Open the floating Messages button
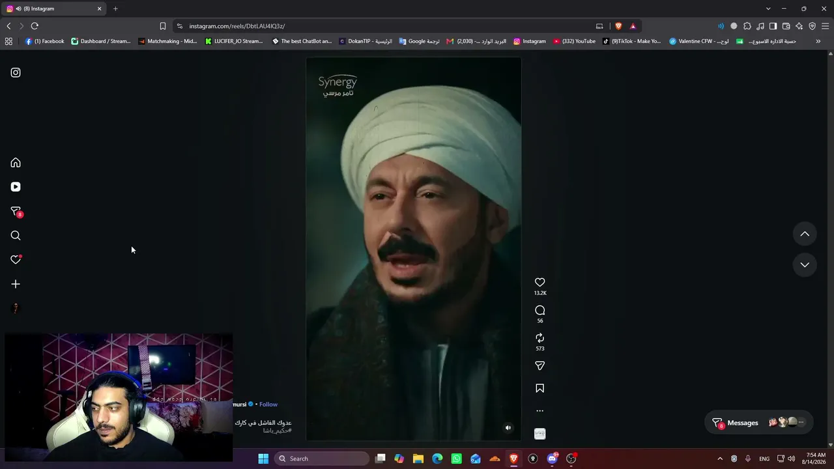834x469 pixels. click(759, 423)
